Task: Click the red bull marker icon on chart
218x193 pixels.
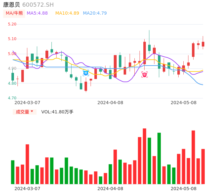Action: [x=145, y=75]
